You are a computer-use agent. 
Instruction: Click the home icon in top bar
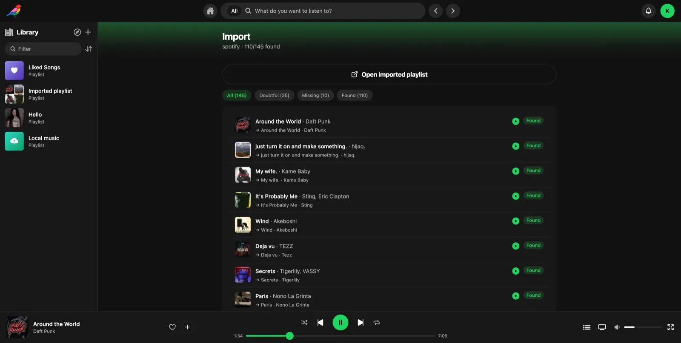(x=210, y=11)
